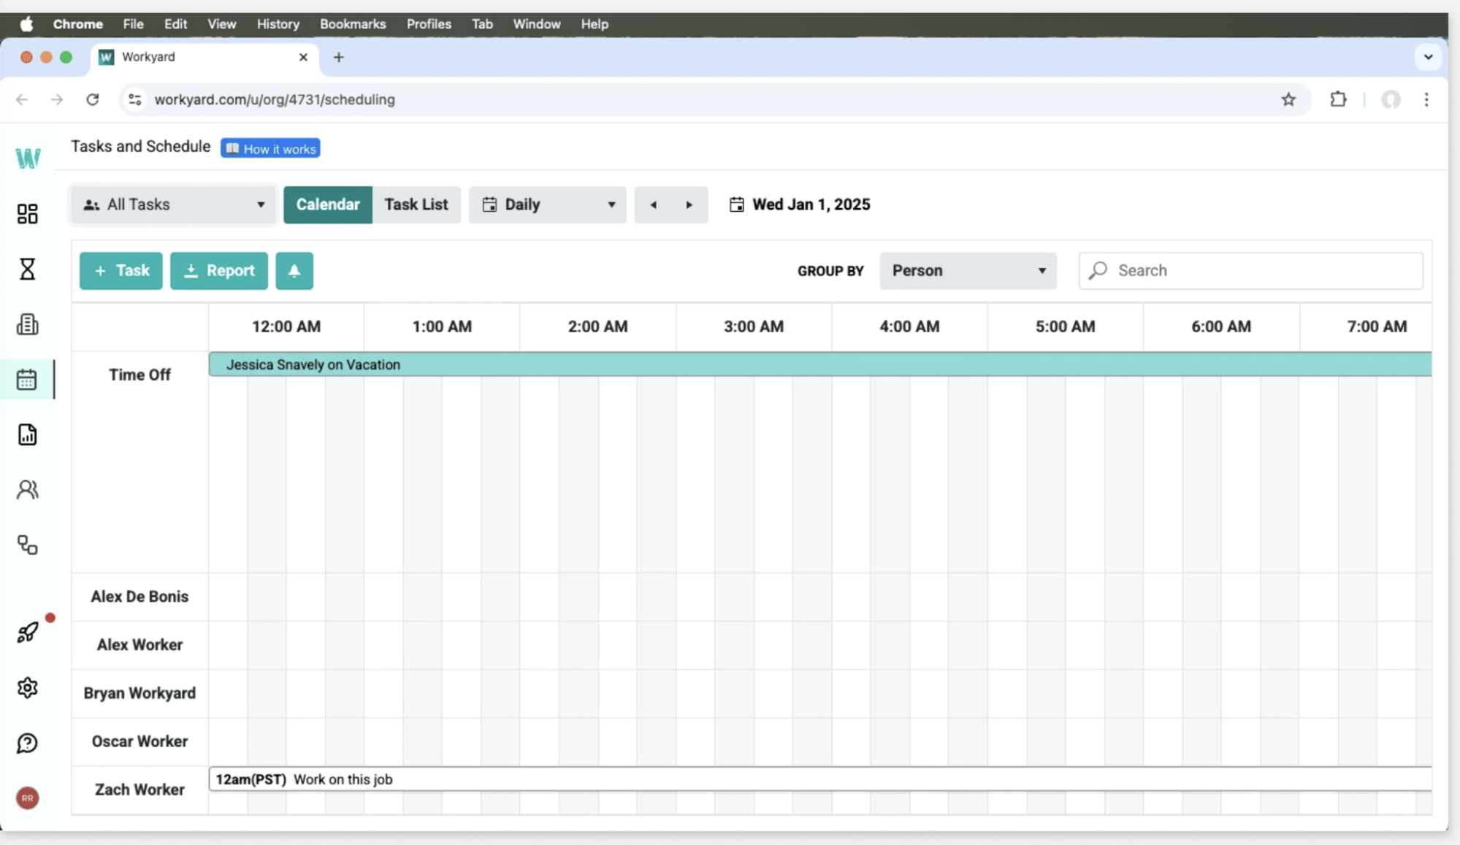View site information icon in address bar
This screenshot has width=1460, height=845.
point(135,99)
